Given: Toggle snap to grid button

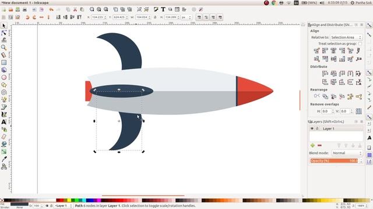Looking at the screenshot, I should point(369,155).
